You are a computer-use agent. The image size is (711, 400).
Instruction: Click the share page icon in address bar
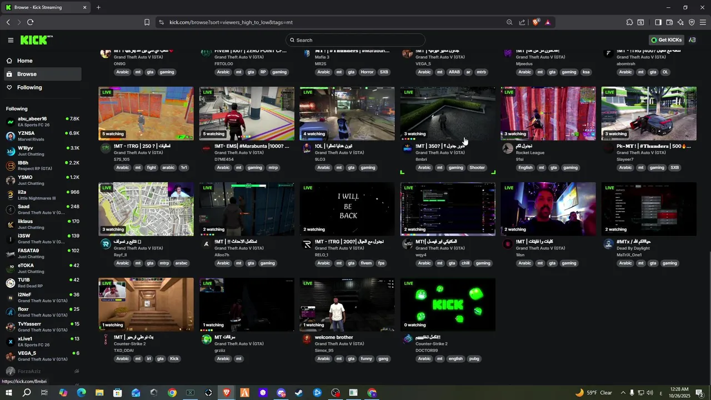coord(522,22)
